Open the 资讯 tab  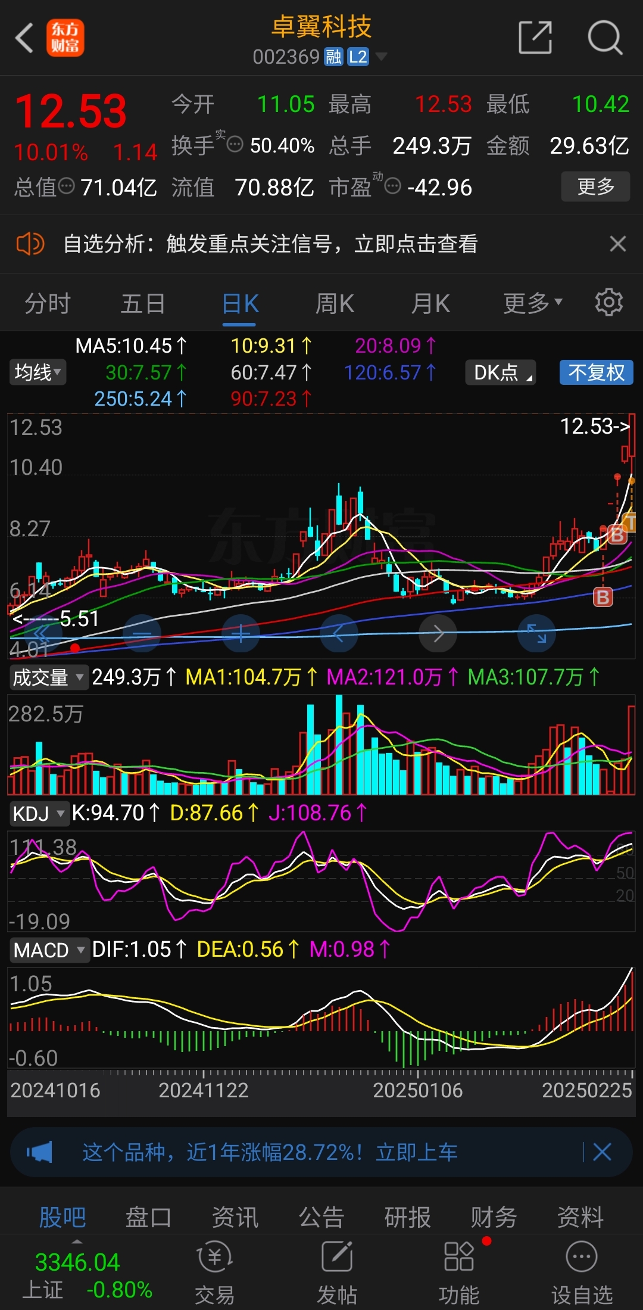click(235, 1217)
